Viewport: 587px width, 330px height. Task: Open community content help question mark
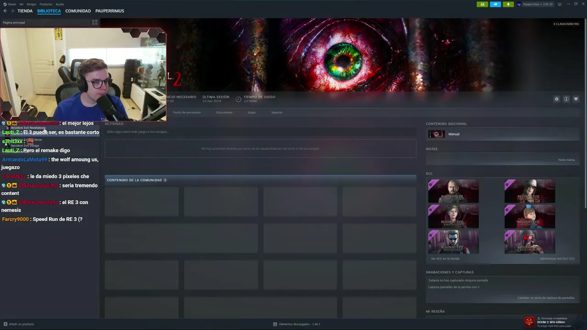[x=165, y=180]
